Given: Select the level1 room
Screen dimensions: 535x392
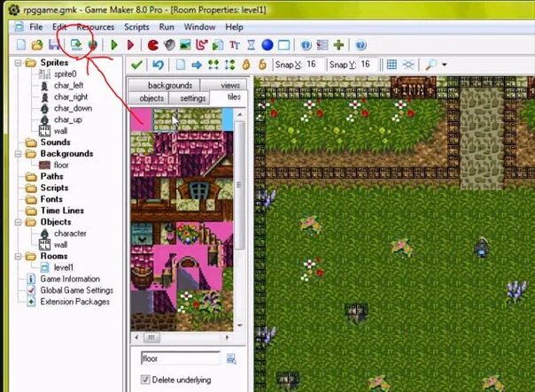Looking at the screenshot, I should click(63, 267).
